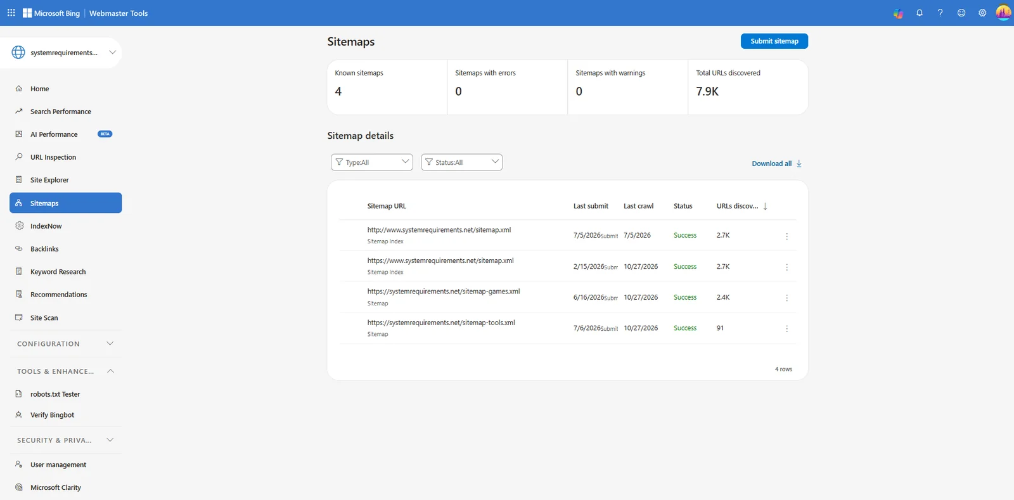Open the Type:All filter dropdown
This screenshot has height=500, width=1014.
tap(372, 162)
